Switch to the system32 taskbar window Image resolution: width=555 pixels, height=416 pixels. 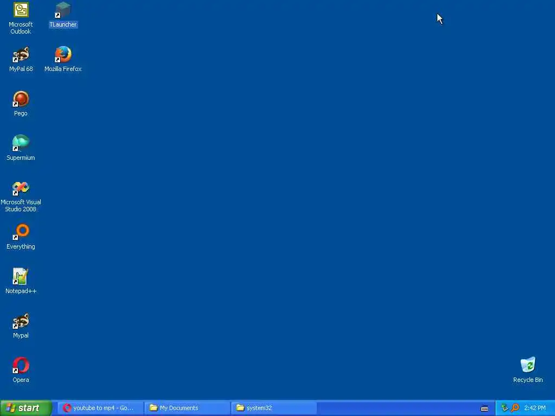point(274,408)
